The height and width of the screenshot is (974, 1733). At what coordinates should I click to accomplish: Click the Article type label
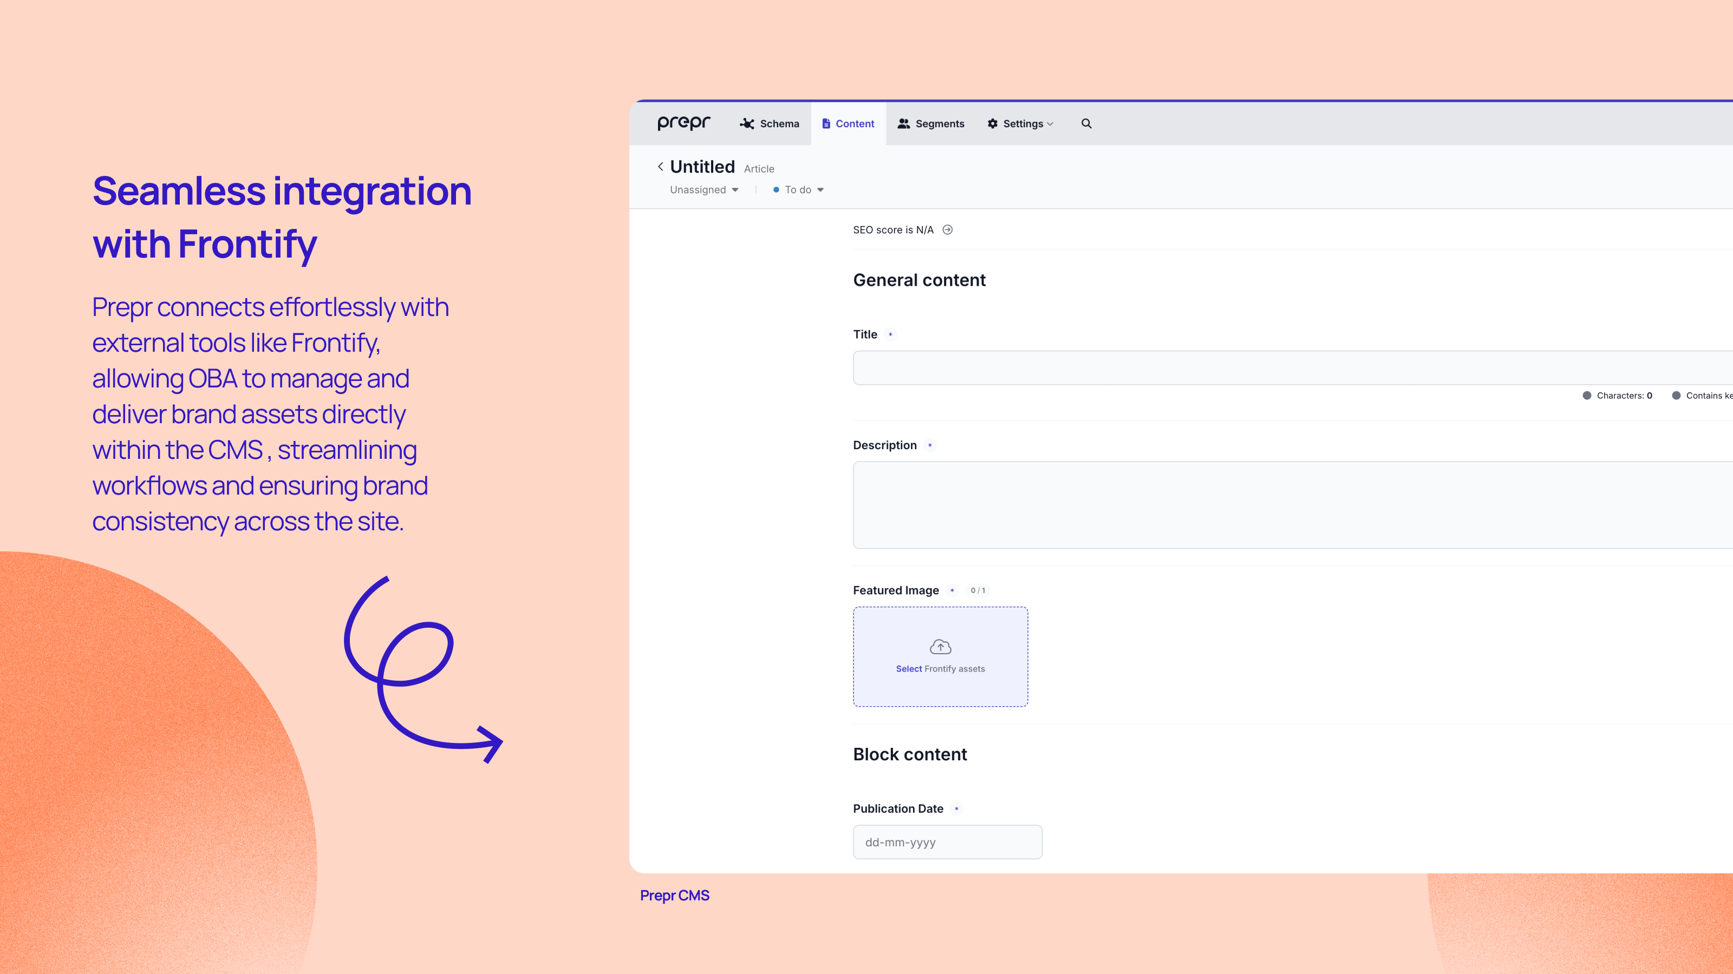(x=759, y=169)
